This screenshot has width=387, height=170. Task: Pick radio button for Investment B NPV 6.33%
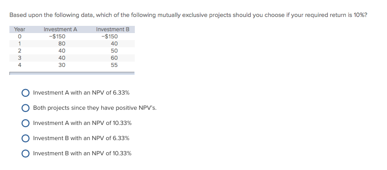26,138
